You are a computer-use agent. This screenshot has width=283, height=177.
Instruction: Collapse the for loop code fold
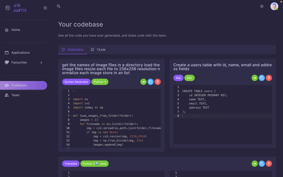pos(71,124)
